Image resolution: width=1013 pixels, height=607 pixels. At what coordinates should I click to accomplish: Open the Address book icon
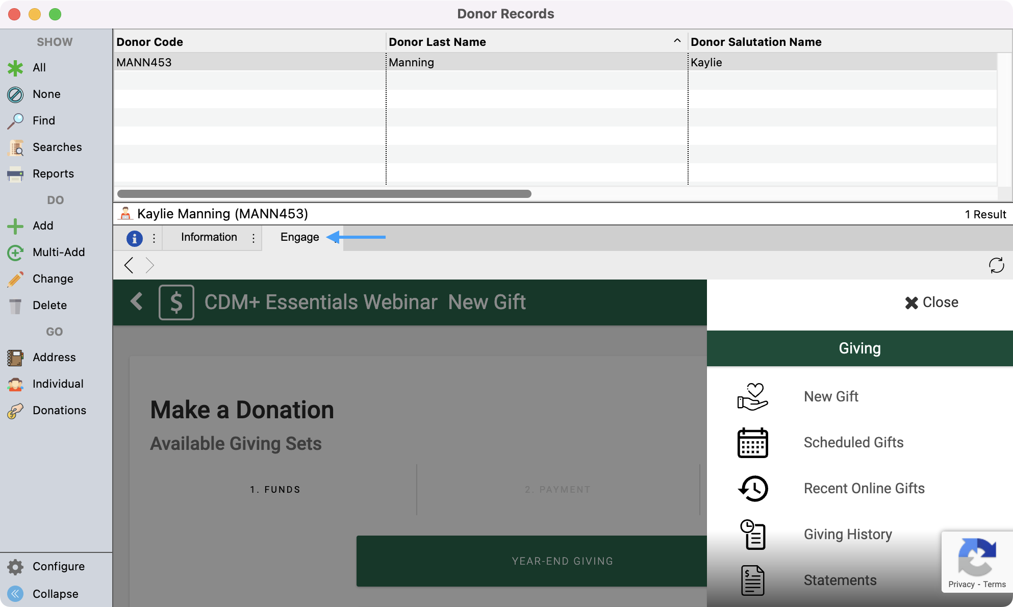[15, 358]
